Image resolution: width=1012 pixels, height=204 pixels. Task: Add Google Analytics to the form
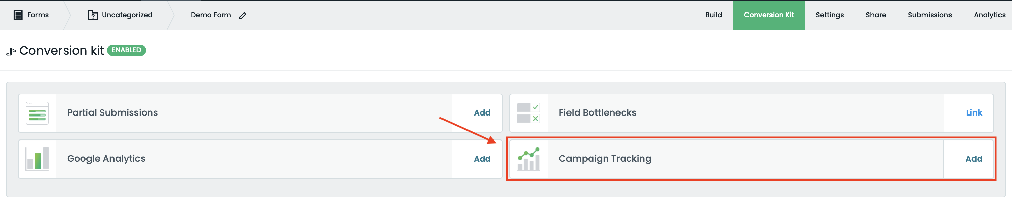click(482, 159)
